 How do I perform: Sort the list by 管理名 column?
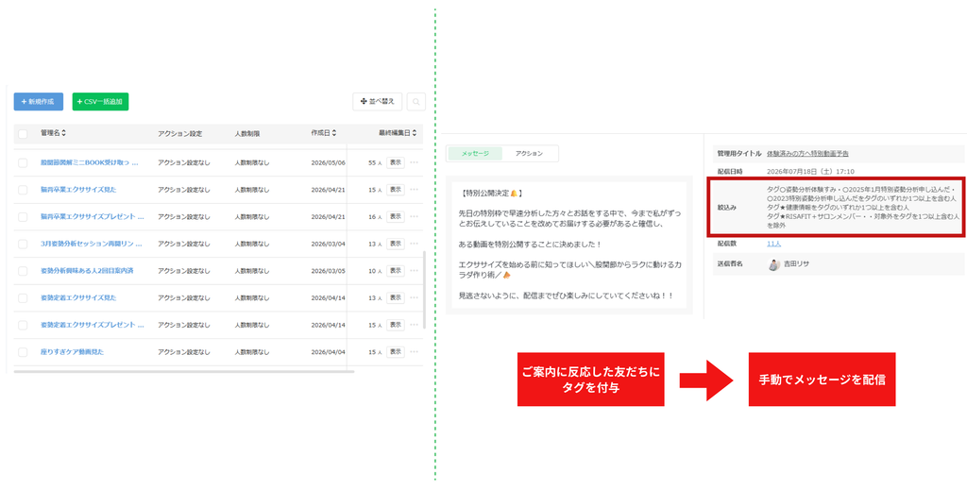pos(53,133)
